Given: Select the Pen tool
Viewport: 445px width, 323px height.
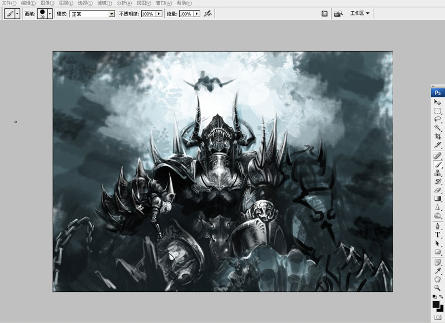Looking at the screenshot, I should point(437,226).
